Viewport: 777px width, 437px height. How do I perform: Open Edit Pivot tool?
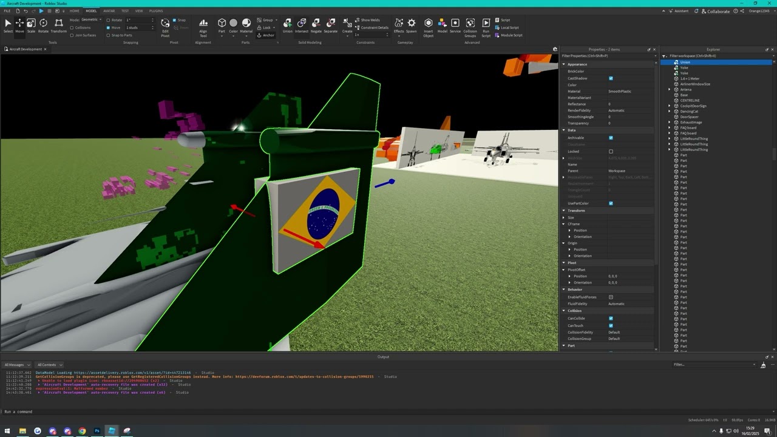pyautogui.click(x=165, y=27)
